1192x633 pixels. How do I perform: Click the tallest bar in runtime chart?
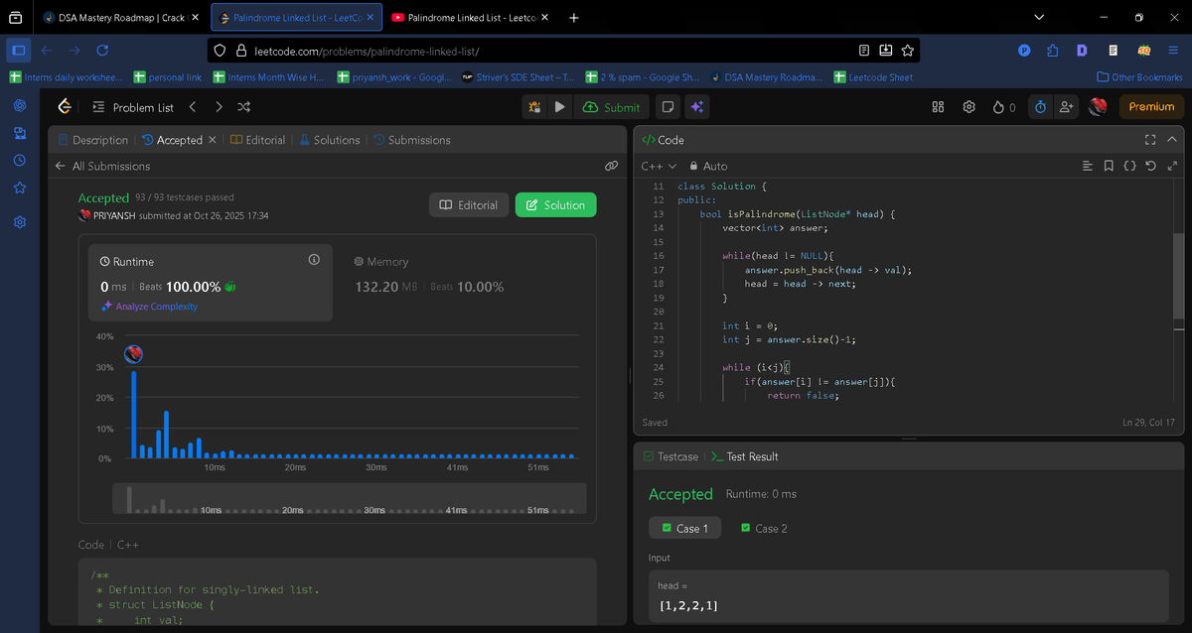pyautogui.click(x=134, y=414)
